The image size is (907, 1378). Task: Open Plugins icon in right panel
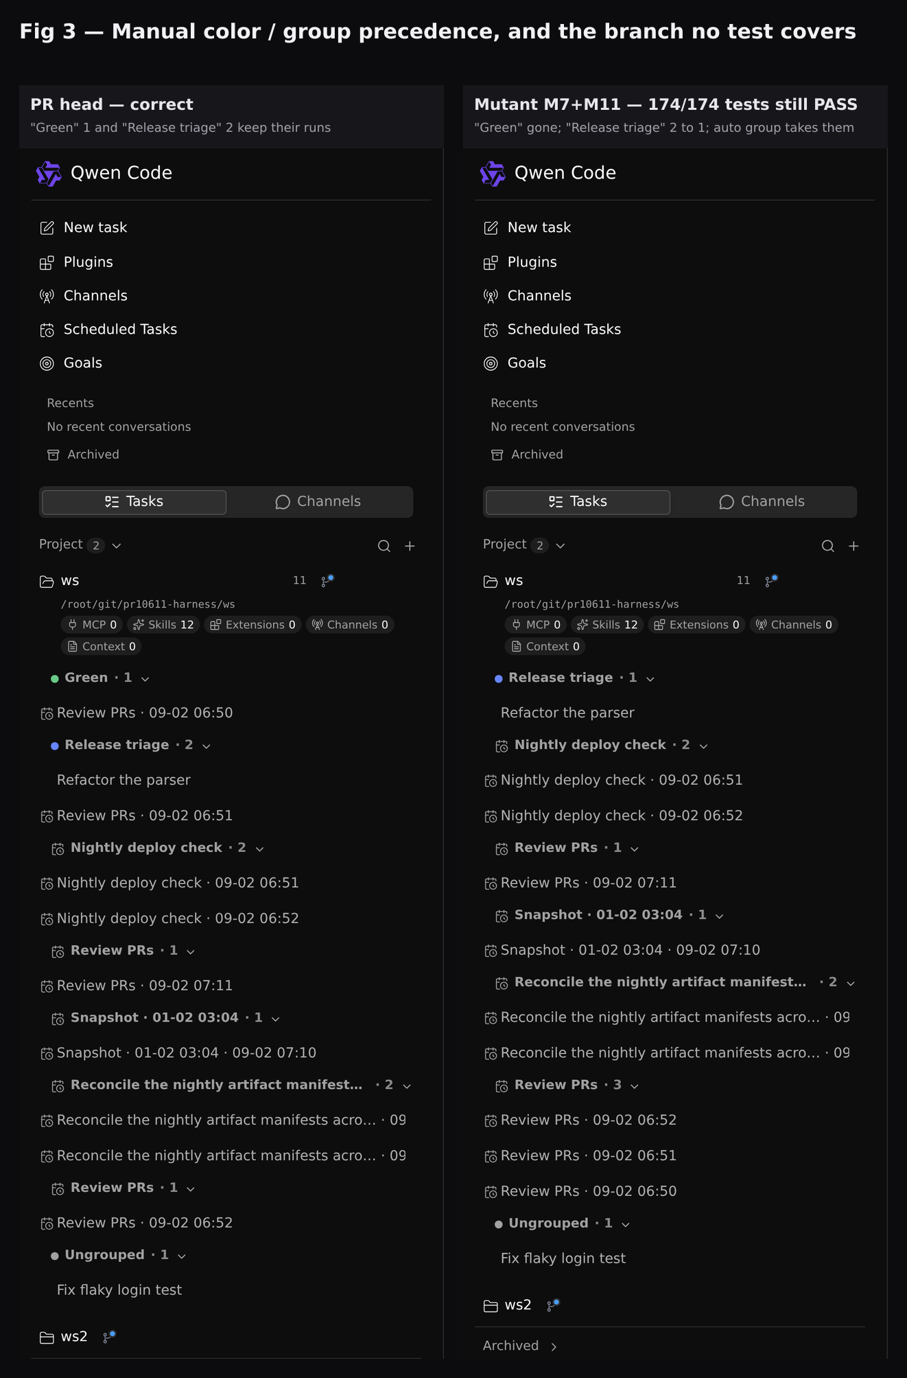point(491,263)
